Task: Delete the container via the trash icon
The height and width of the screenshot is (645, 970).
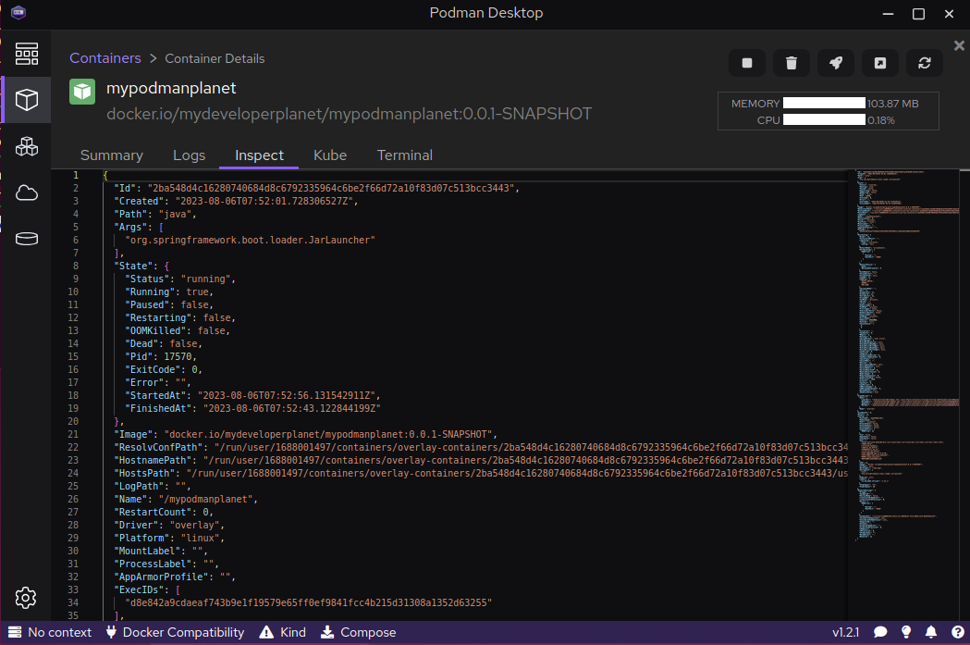Action: 791,63
